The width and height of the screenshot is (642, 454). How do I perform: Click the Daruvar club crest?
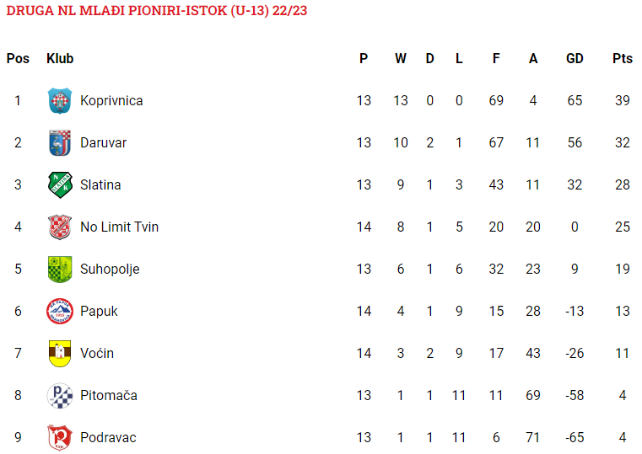[60, 142]
